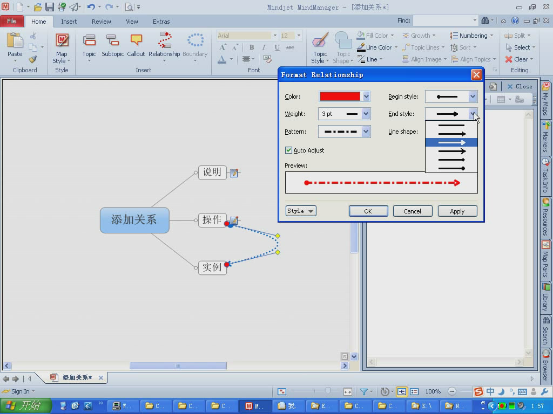
Task: Click OK in Format Relationship dialog
Action: [x=368, y=211]
